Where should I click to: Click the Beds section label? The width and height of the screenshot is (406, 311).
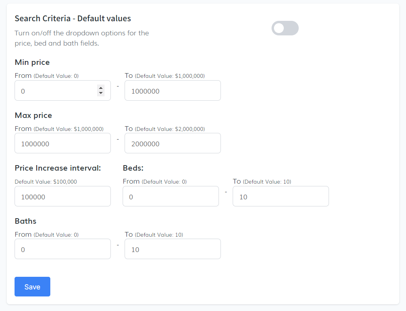[x=133, y=168]
